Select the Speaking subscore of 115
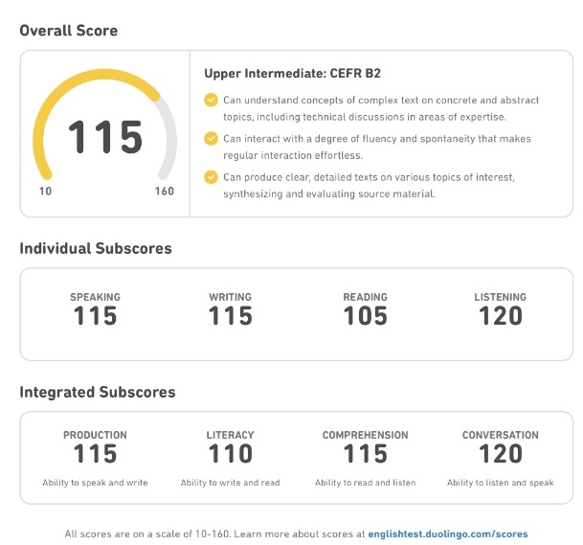 point(95,316)
